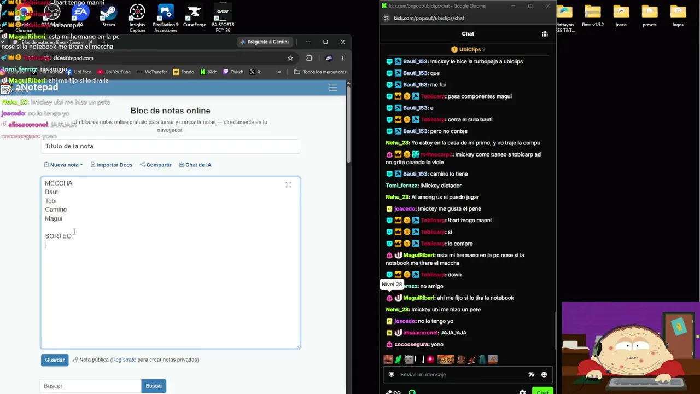Viewport: 700px width, 394px height.
Task: Insert the cat emote from quick emotes
Action: tap(410, 360)
